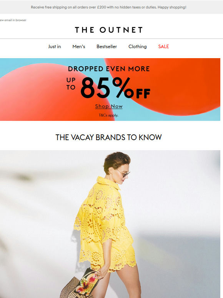Click the Shop Now link

pos(109,106)
